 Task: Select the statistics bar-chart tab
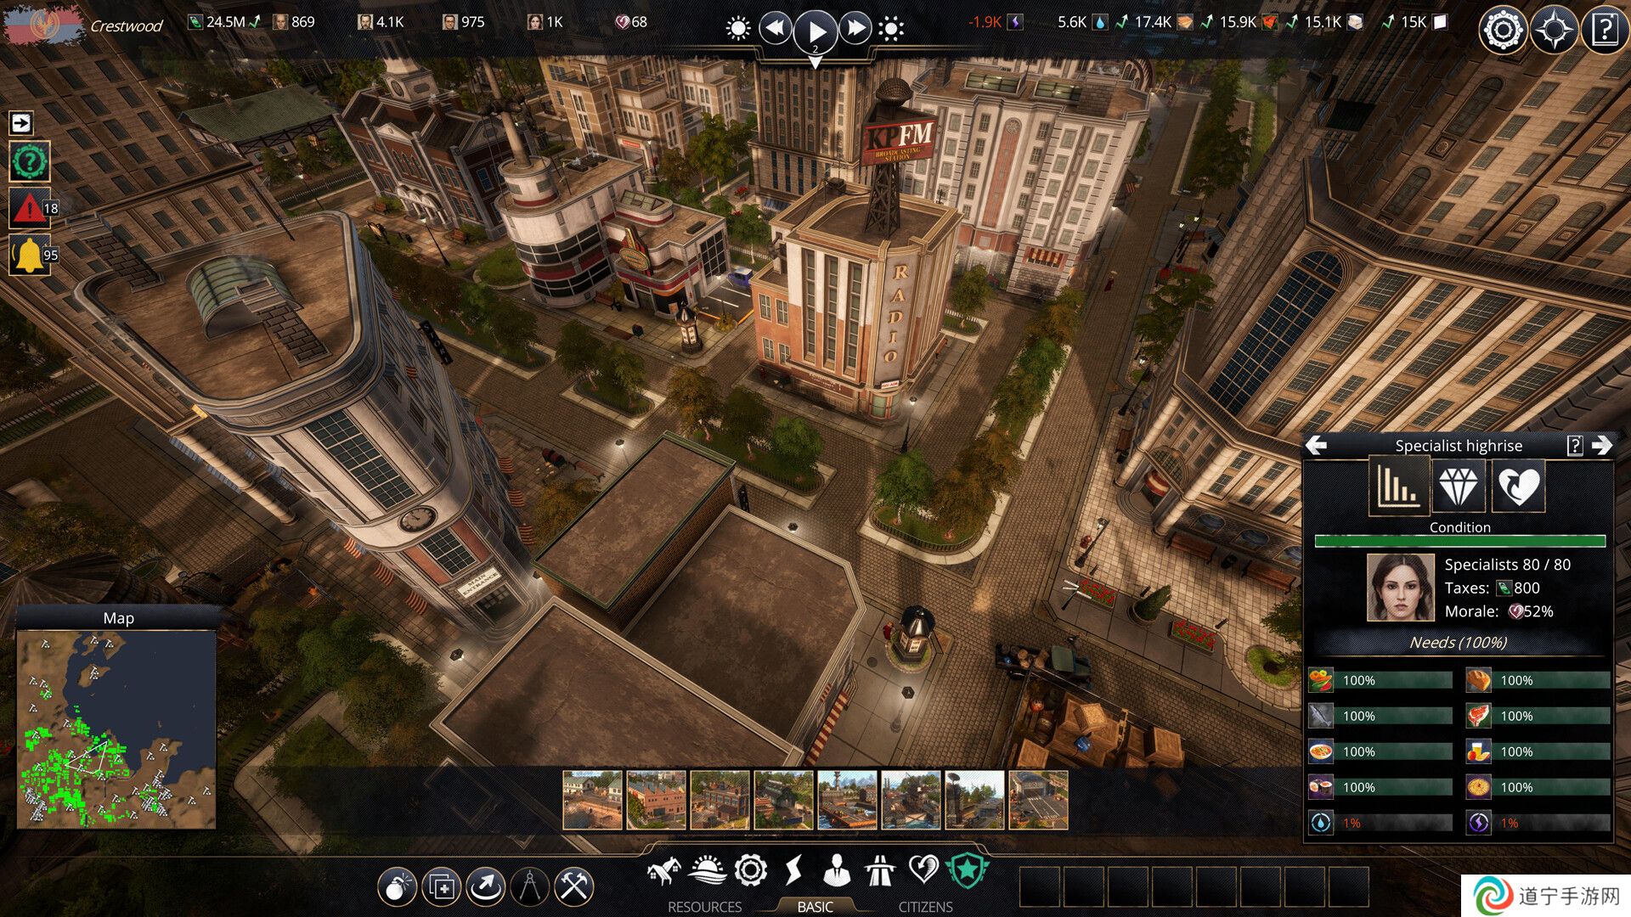[x=1397, y=486]
